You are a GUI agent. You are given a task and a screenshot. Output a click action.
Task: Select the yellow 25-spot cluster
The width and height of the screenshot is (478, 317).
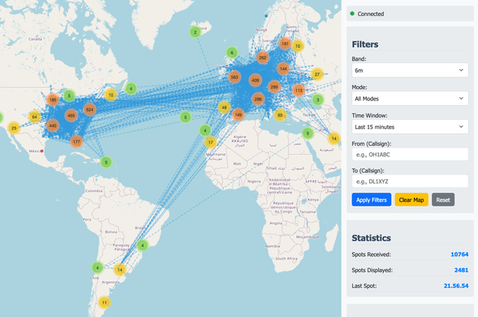tap(14, 128)
